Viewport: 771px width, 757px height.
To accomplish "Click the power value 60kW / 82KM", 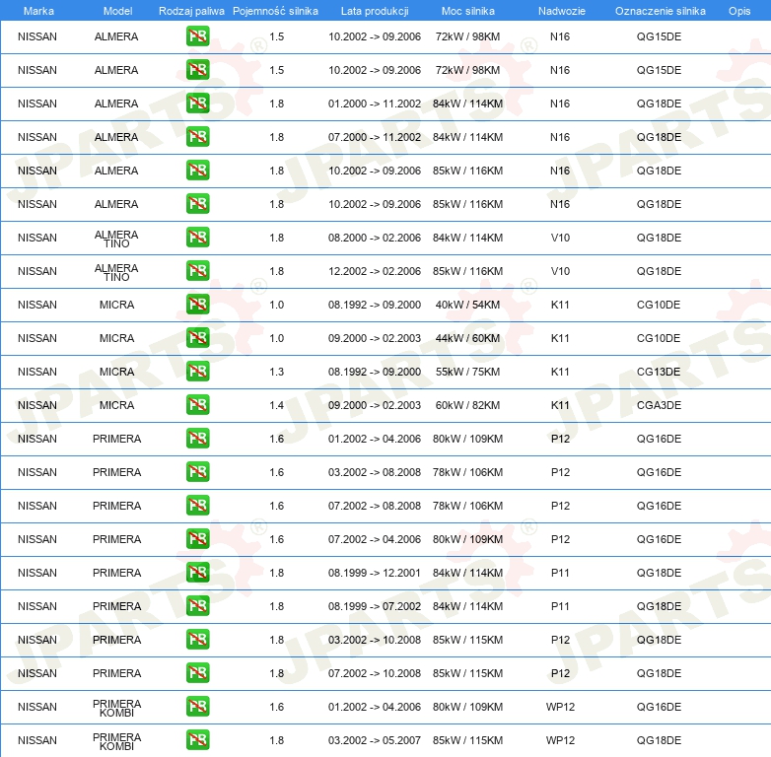I will click(x=467, y=405).
